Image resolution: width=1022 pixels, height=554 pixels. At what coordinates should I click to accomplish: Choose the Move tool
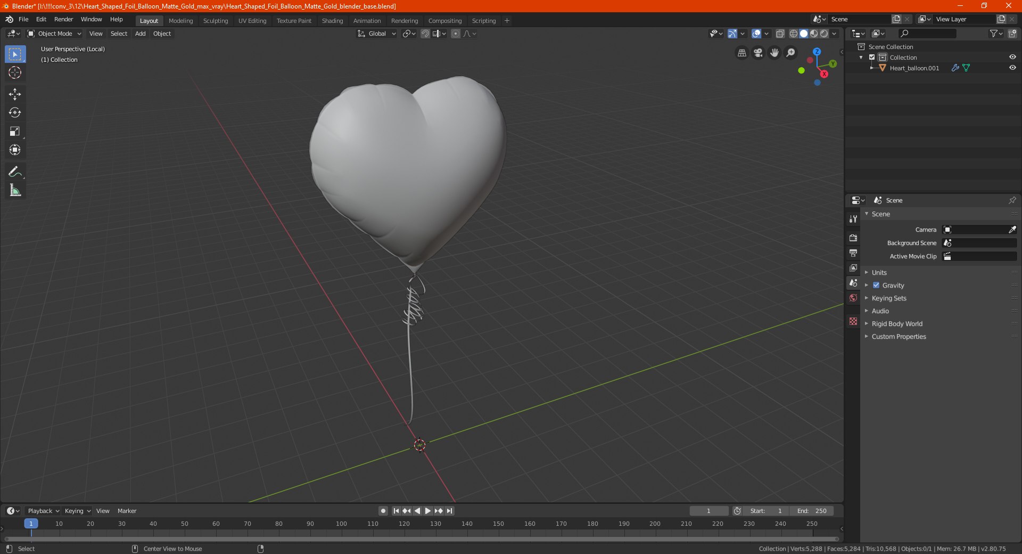click(x=15, y=94)
